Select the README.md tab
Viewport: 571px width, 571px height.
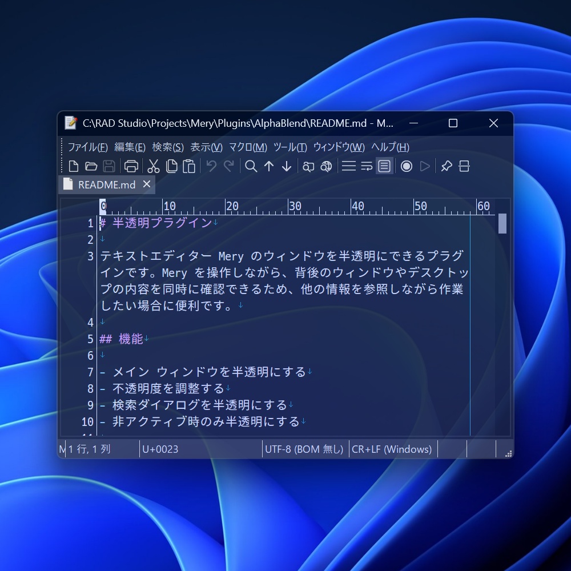pos(107,184)
